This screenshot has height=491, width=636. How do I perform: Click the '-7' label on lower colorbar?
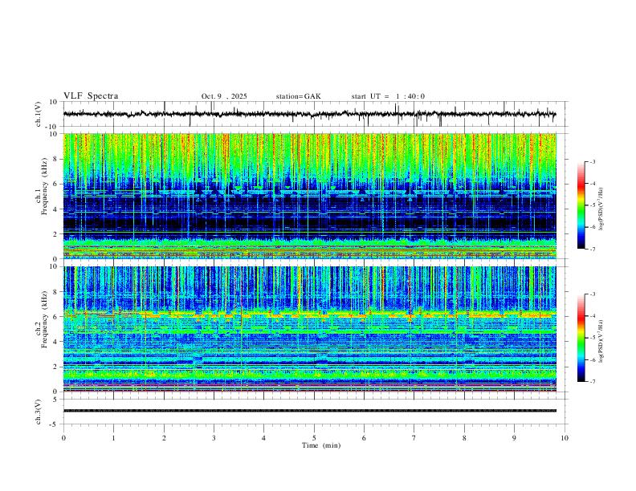pos(592,382)
